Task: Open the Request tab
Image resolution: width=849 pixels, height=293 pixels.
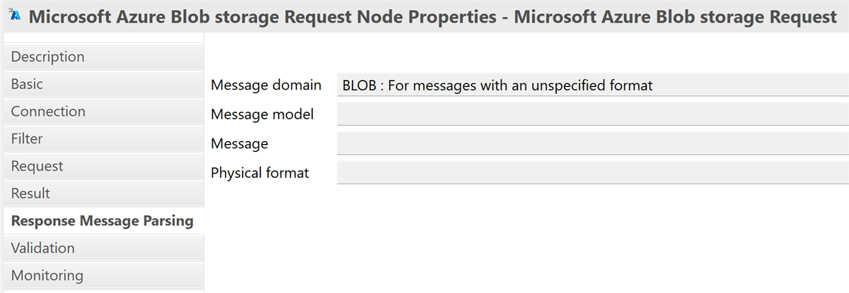Action: click(37, 166)
